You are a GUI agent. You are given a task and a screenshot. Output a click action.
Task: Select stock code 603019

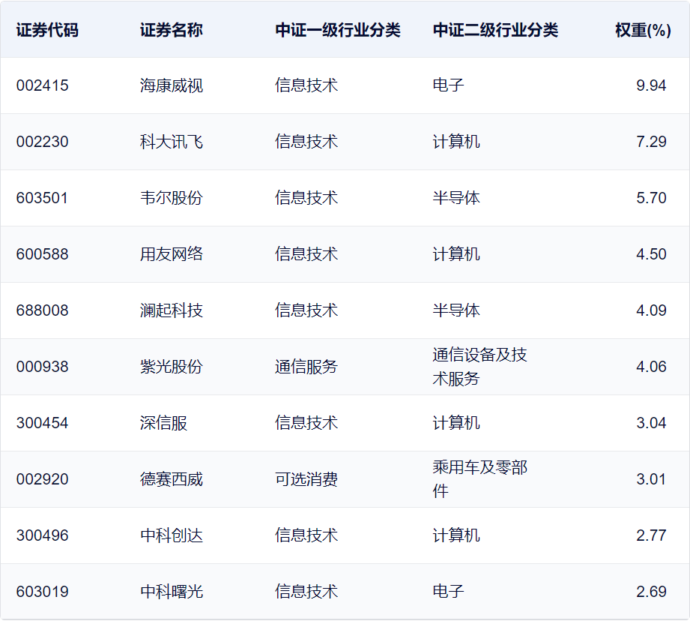pos(42,592)
